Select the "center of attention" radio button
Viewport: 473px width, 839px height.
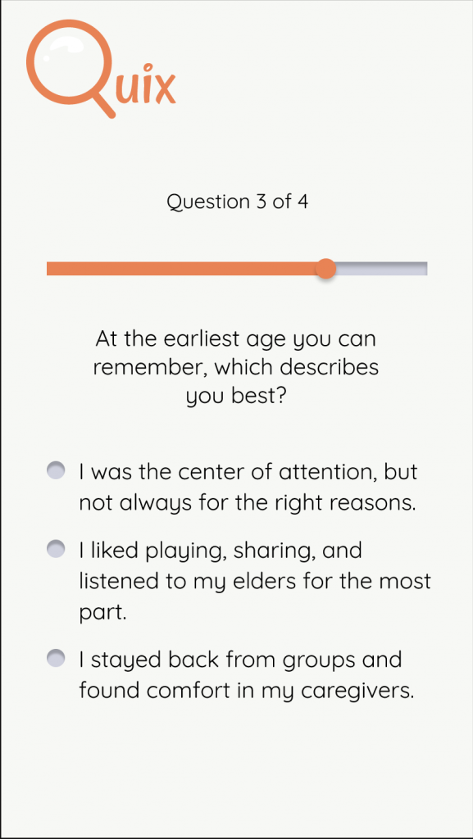point(56,471)
